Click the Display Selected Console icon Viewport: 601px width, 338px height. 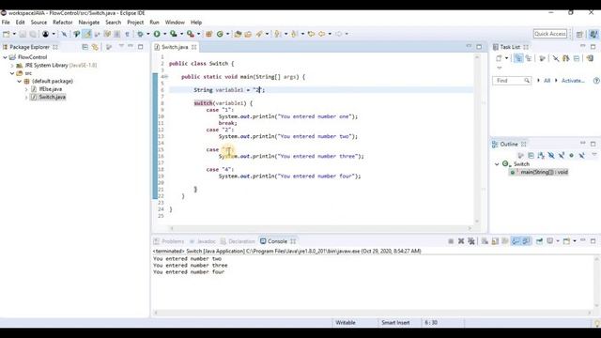tap(550, 241)
